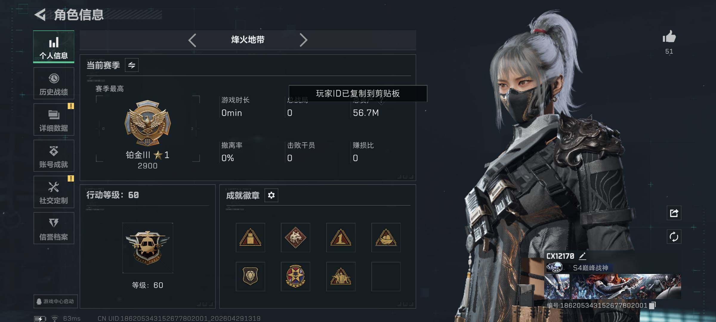This screenshot has width=716, height=322.
Task: Open the 详细数据 tab
Action: coord(54,120)
